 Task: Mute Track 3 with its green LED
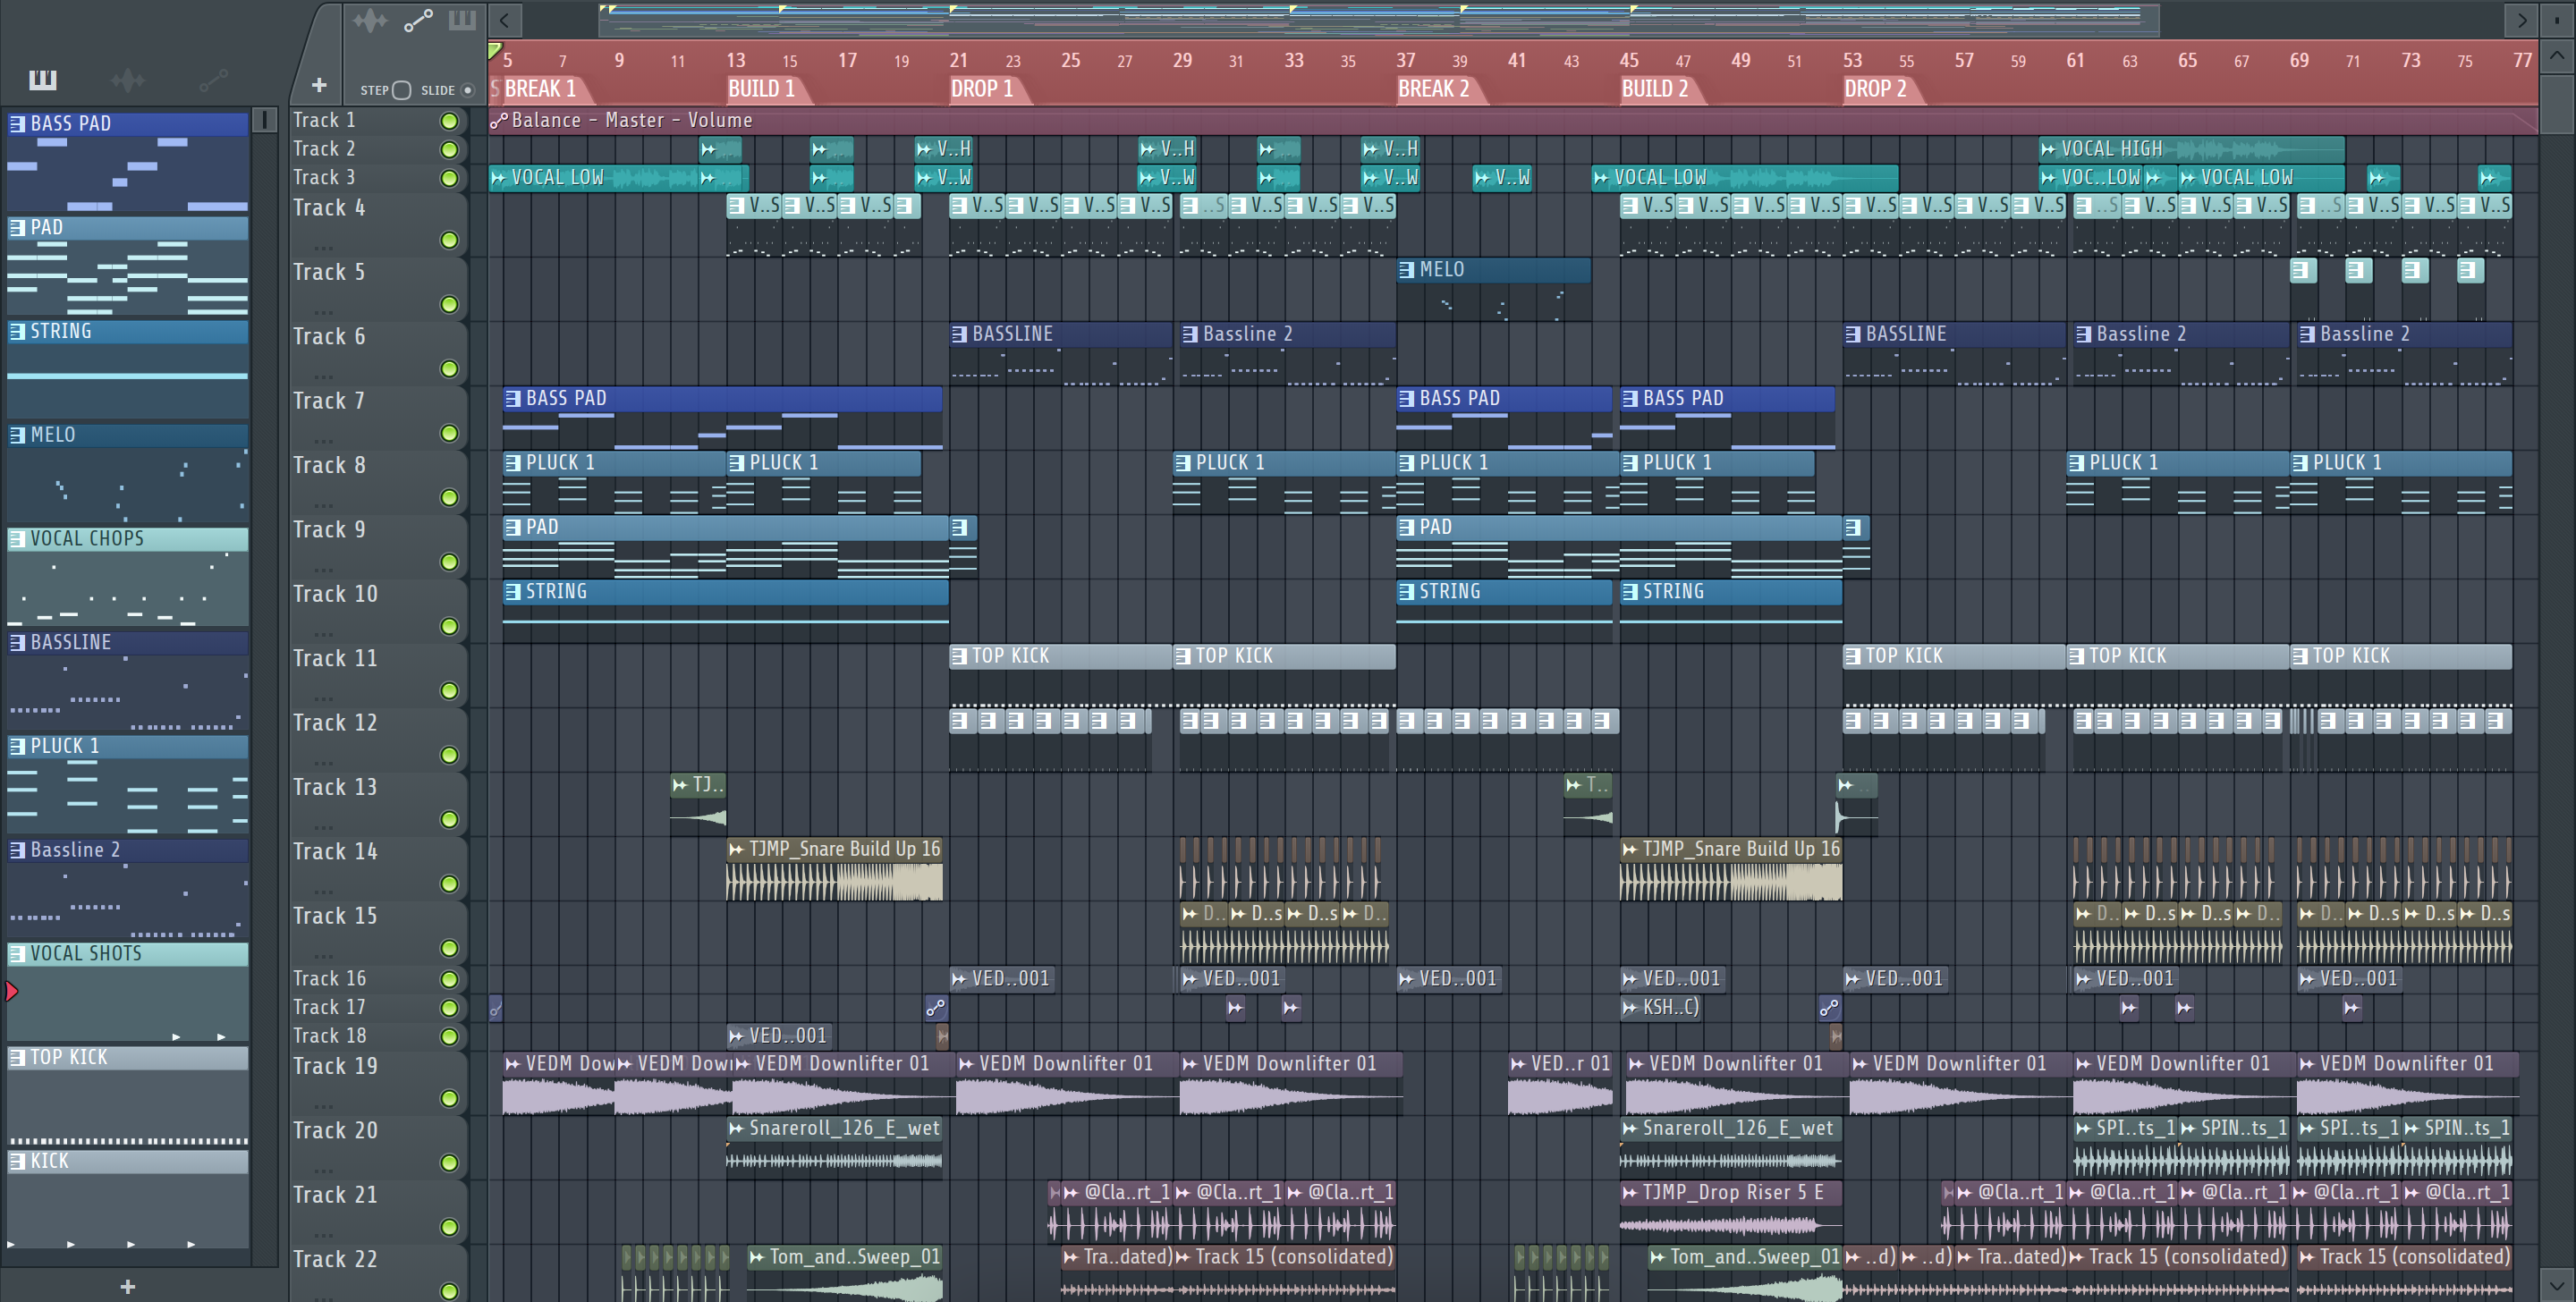click(450, 178)
